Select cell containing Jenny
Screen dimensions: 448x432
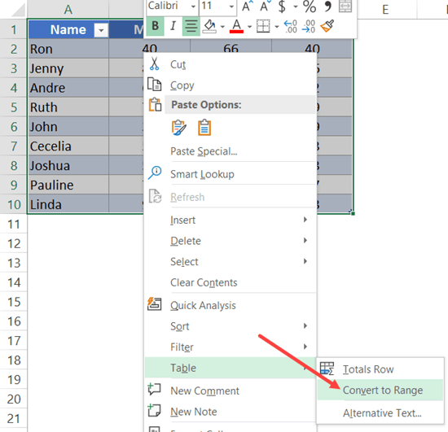(68, 68)
